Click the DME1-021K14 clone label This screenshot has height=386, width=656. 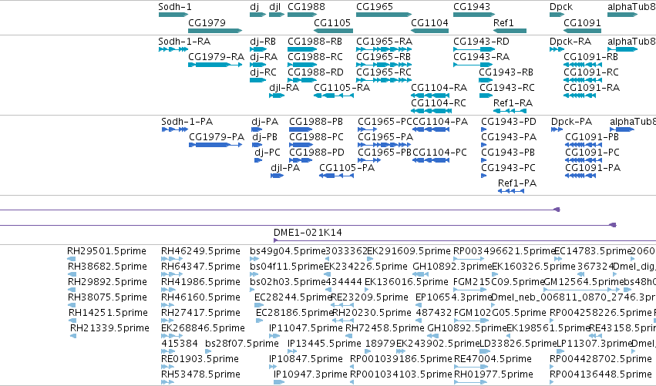coord(308,233)
